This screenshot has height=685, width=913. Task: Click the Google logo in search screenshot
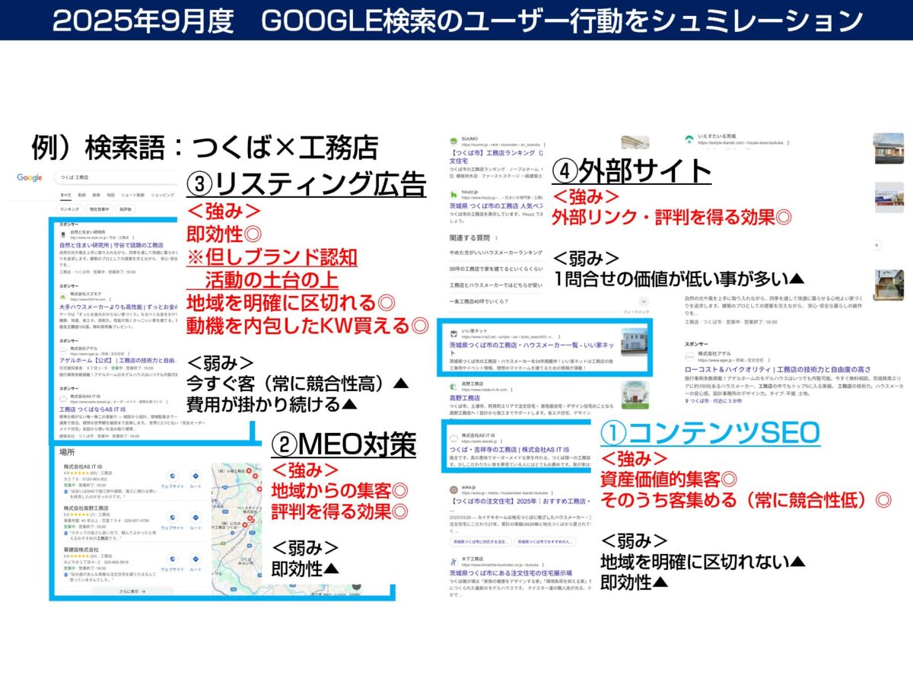(30, 177)
